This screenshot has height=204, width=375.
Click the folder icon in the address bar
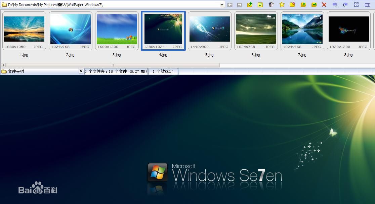[x=4, y=5]
